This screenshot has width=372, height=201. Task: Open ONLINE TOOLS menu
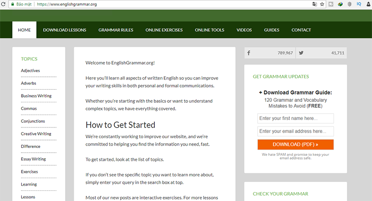[210, 30]
